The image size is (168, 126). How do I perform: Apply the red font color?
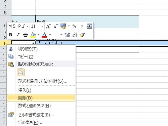click(44, 35)
